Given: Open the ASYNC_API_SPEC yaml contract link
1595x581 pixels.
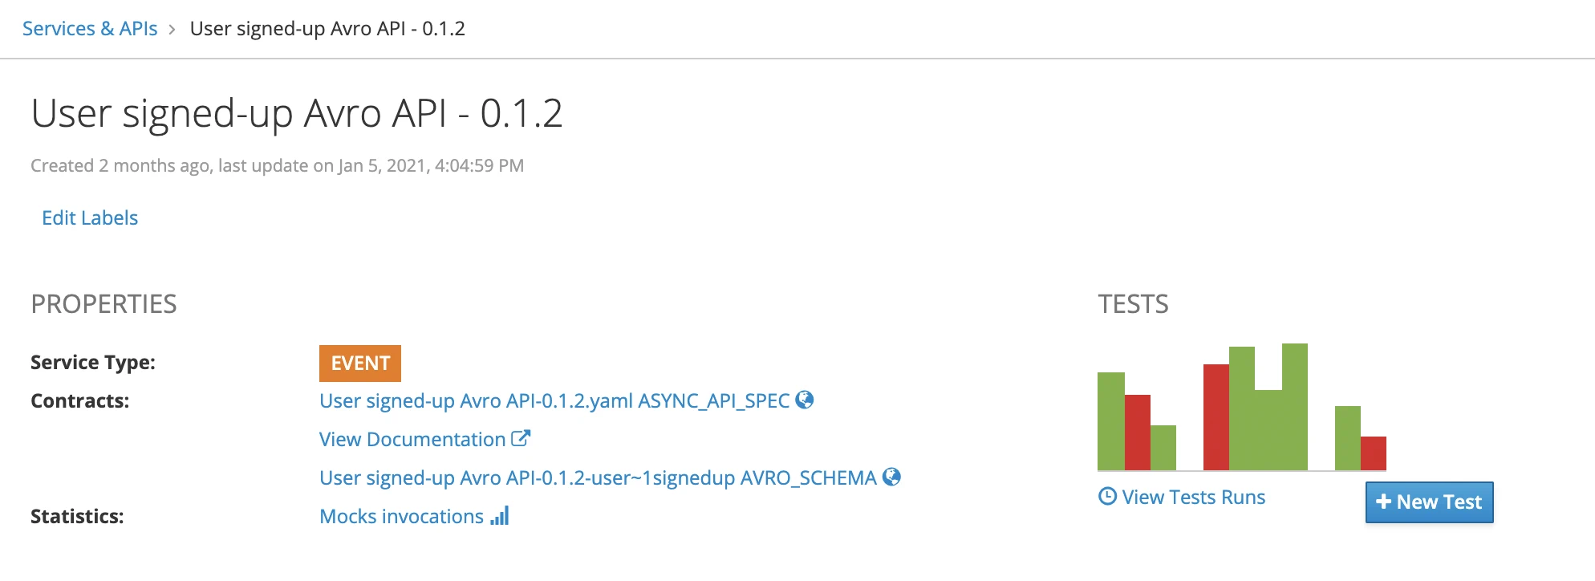Looking at the screenshot, I should tap(554, 400).
